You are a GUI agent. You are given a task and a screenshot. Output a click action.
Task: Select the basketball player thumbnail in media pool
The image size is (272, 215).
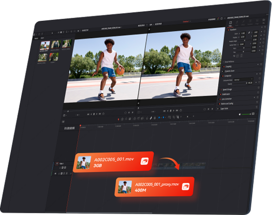coord(45,46)
